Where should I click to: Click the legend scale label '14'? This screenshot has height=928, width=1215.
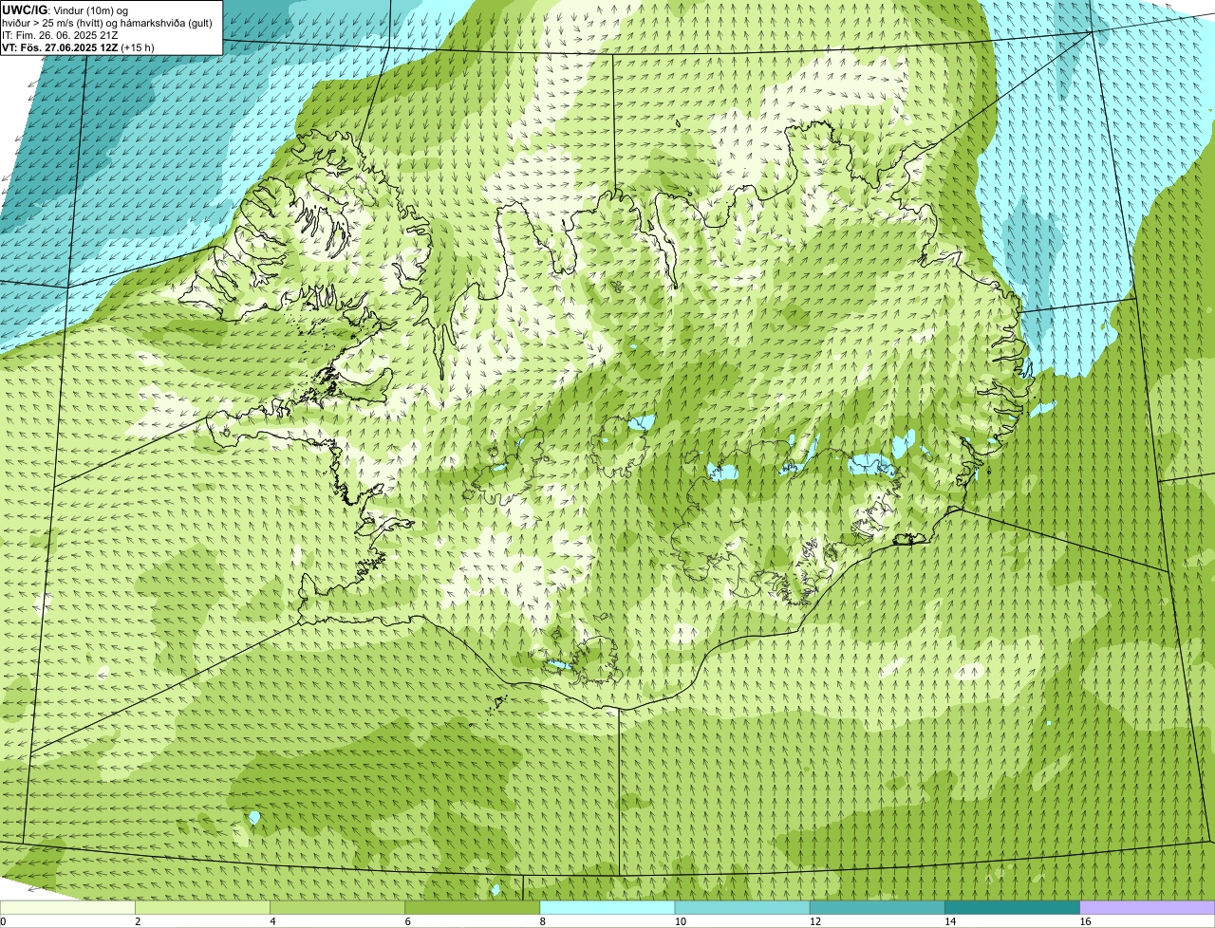click(x=949, y=921)
